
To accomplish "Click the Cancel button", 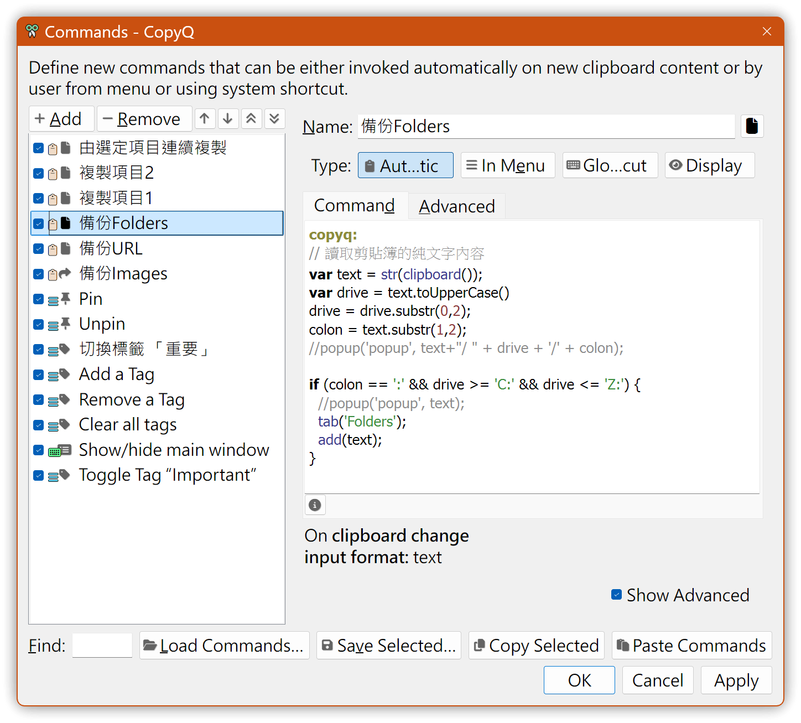I will click(658, 680).
